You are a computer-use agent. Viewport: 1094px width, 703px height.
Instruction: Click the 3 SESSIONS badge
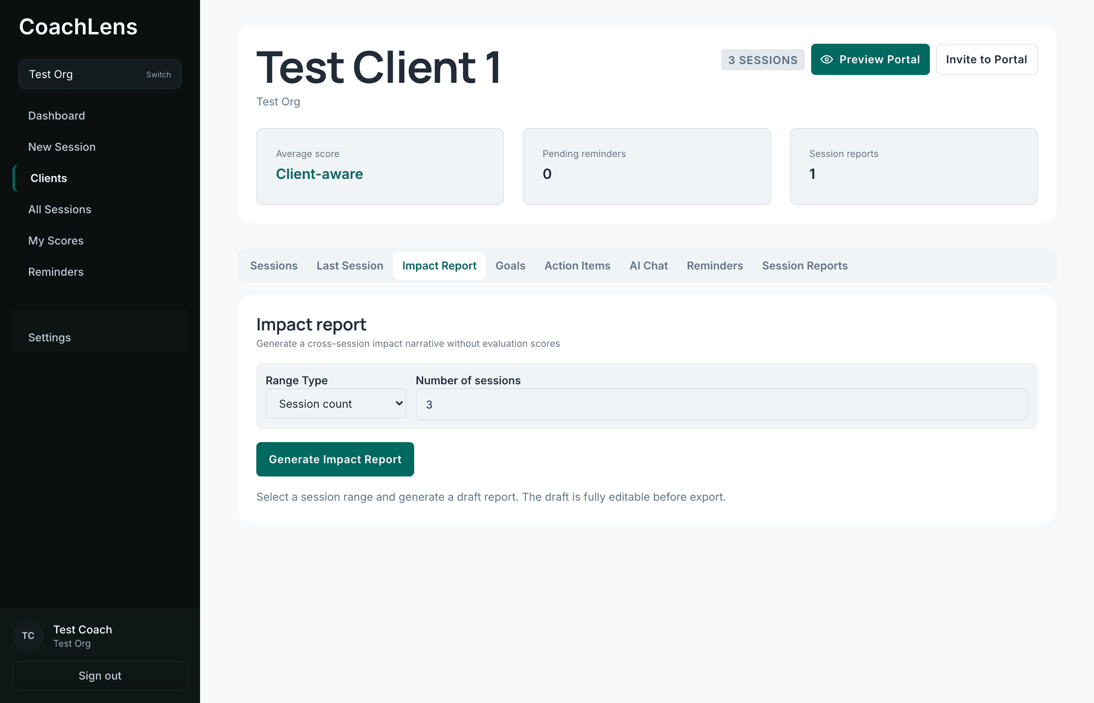click(763, 60)
